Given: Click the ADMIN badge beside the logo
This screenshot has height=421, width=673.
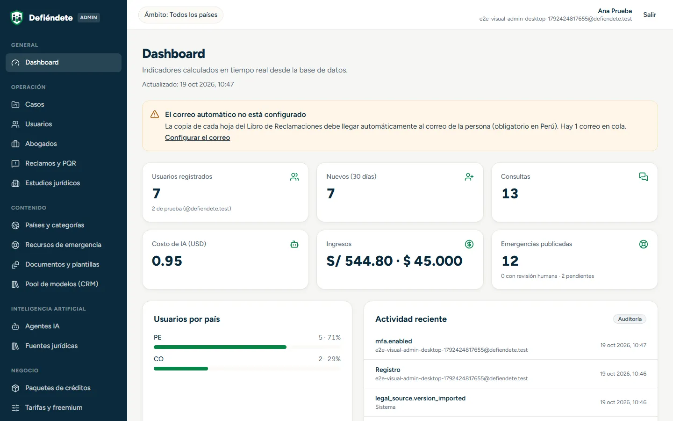Looking at the screenshot, I should (x=88, y=18).
